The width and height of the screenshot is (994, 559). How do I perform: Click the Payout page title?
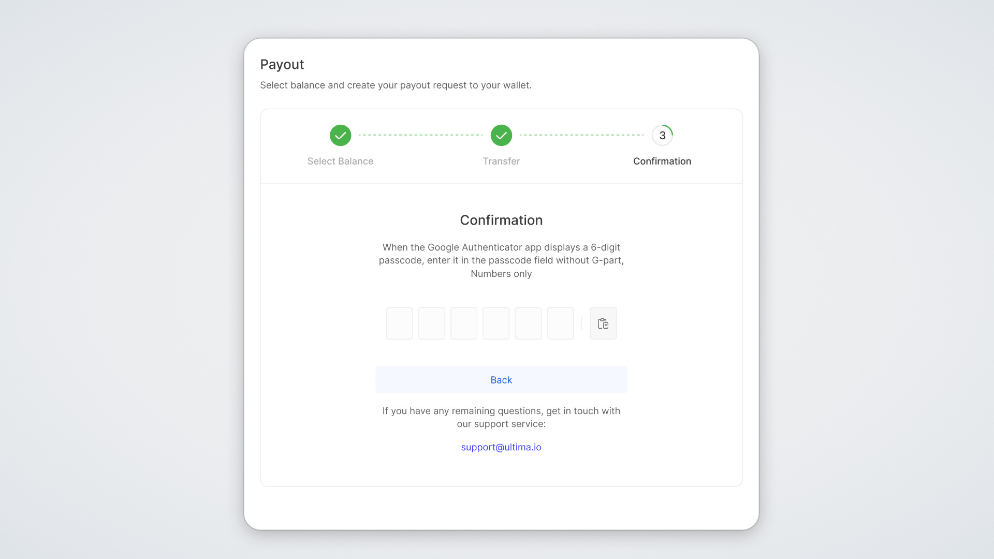click(x=282, y=65)
